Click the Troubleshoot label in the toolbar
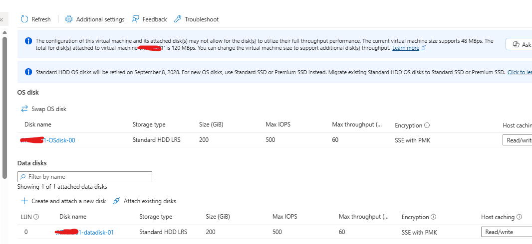Screen dimensions: 532x244 click(202, 19)
